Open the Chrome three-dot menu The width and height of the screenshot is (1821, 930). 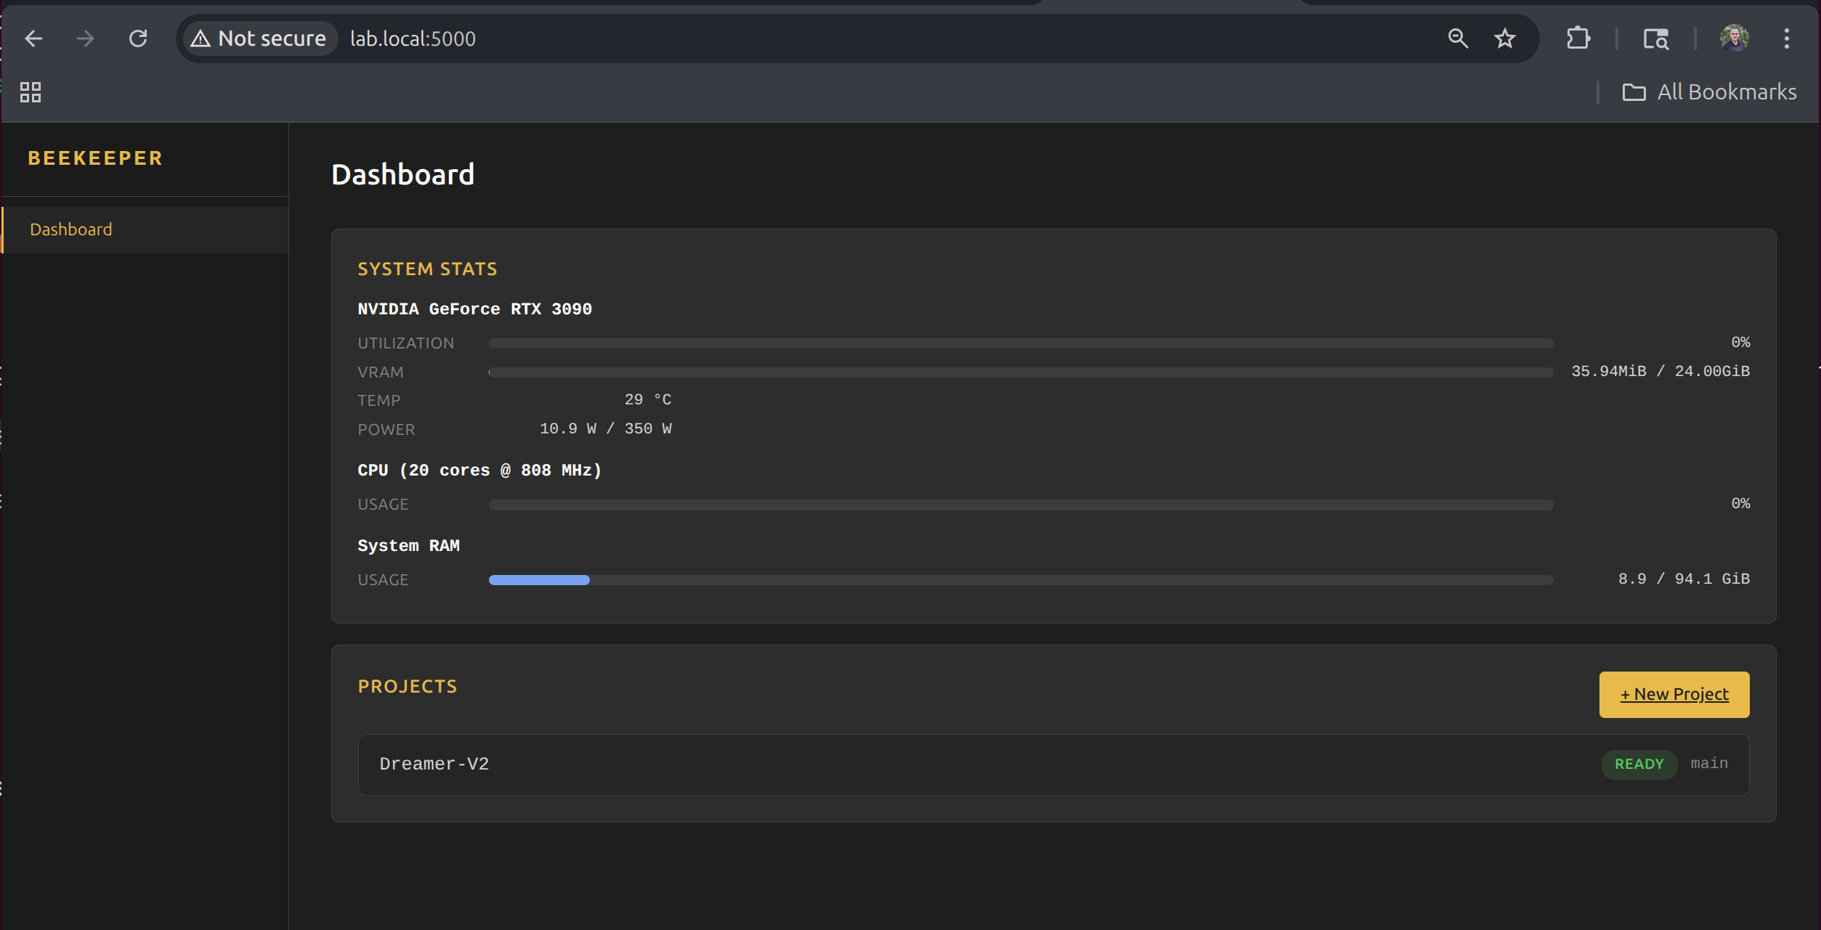[1786, 38]
